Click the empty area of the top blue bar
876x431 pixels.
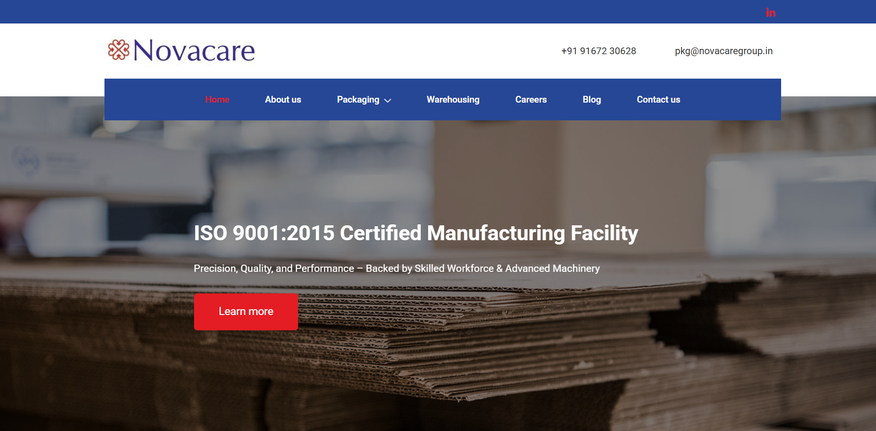[x=383, y=12]
